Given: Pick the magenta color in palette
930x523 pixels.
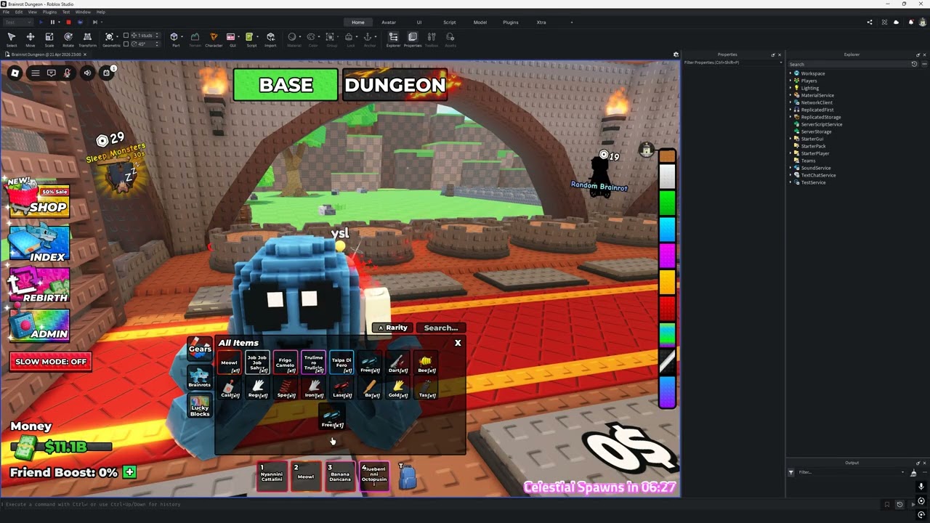Looking at the screenshot, I should point(668,256).
